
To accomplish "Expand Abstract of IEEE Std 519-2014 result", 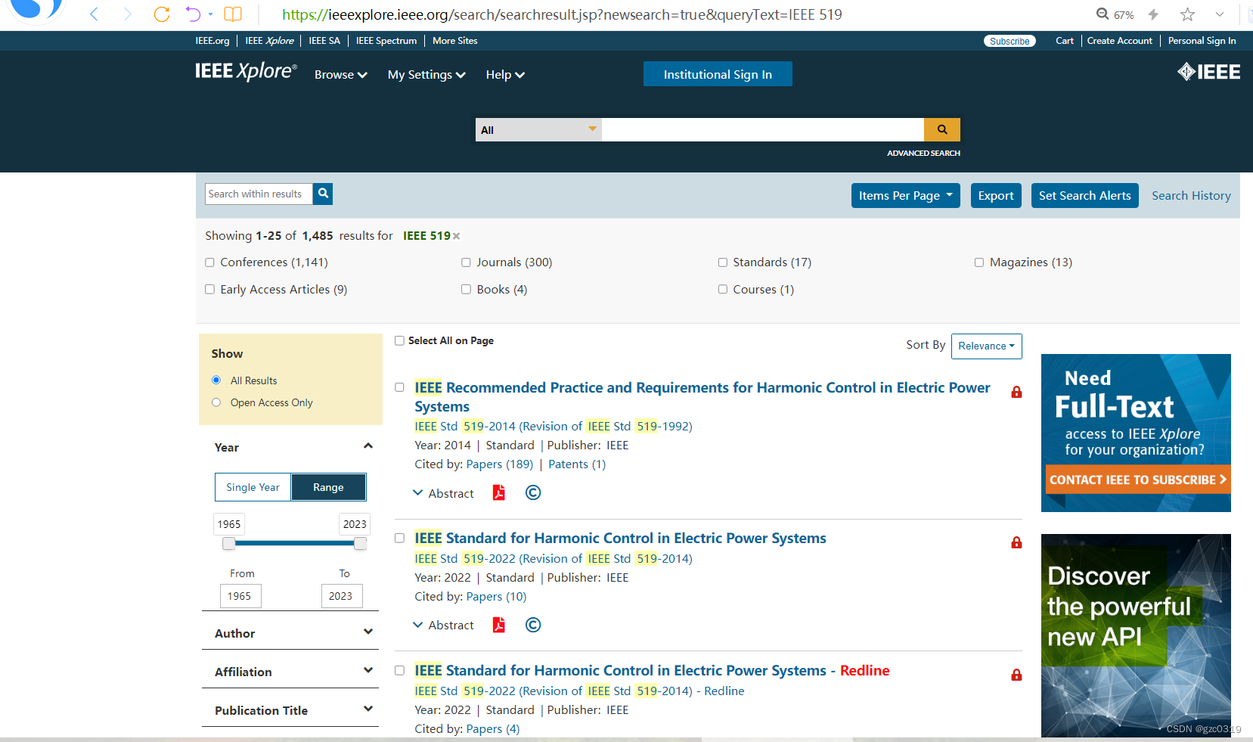I will coord(443,493).
